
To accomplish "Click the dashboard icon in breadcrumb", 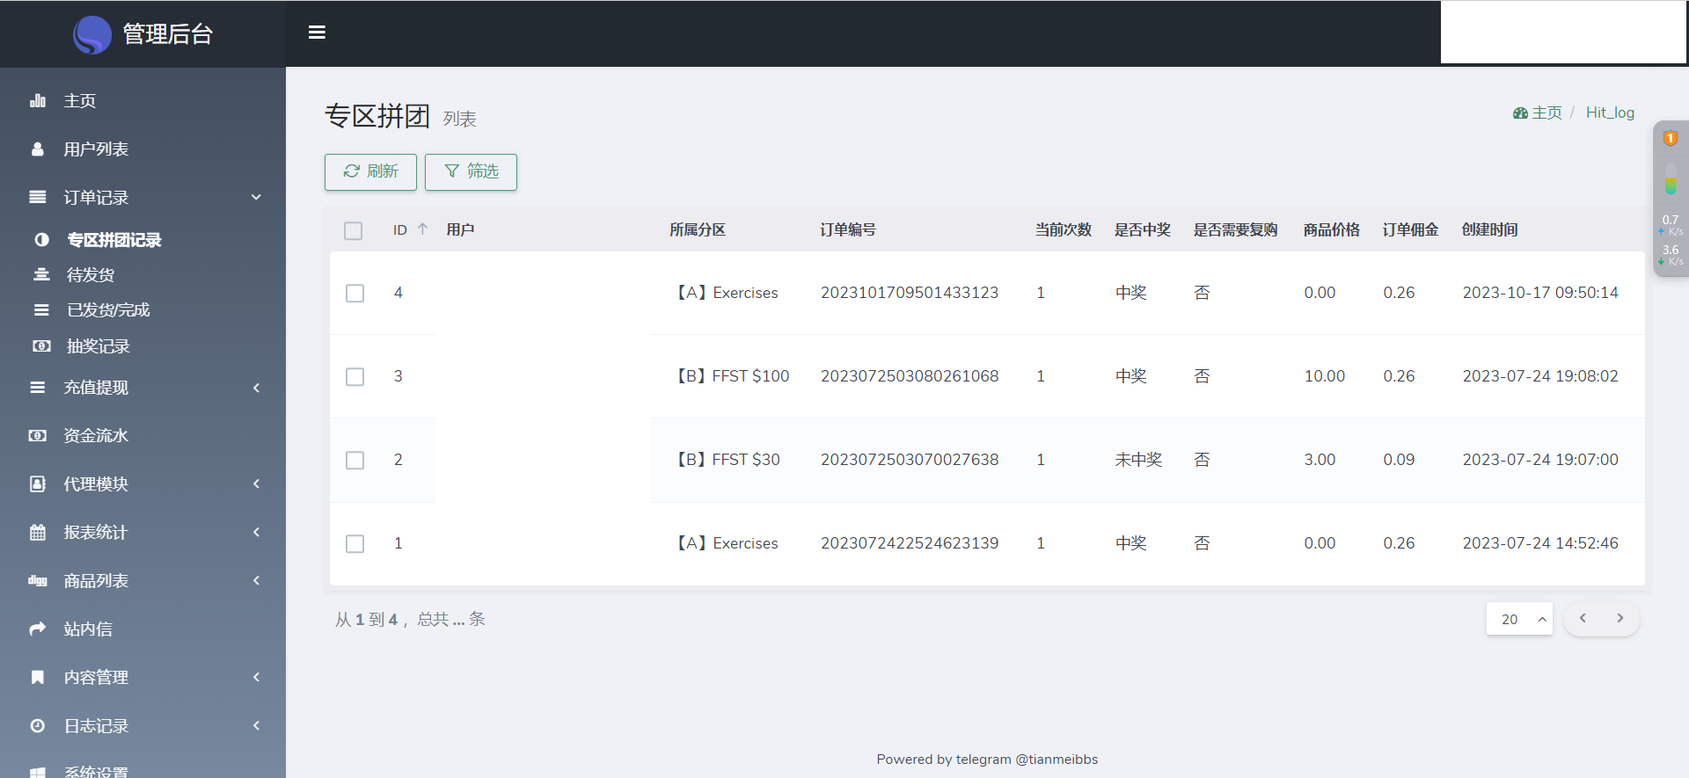I will coord(1520,113).
